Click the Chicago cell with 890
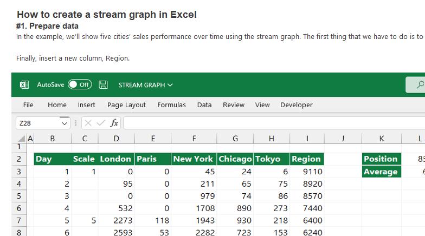Screen dimensions: 425x236 [x=235, y=208]
